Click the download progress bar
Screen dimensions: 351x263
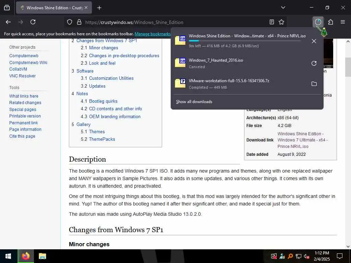(245, 41)
